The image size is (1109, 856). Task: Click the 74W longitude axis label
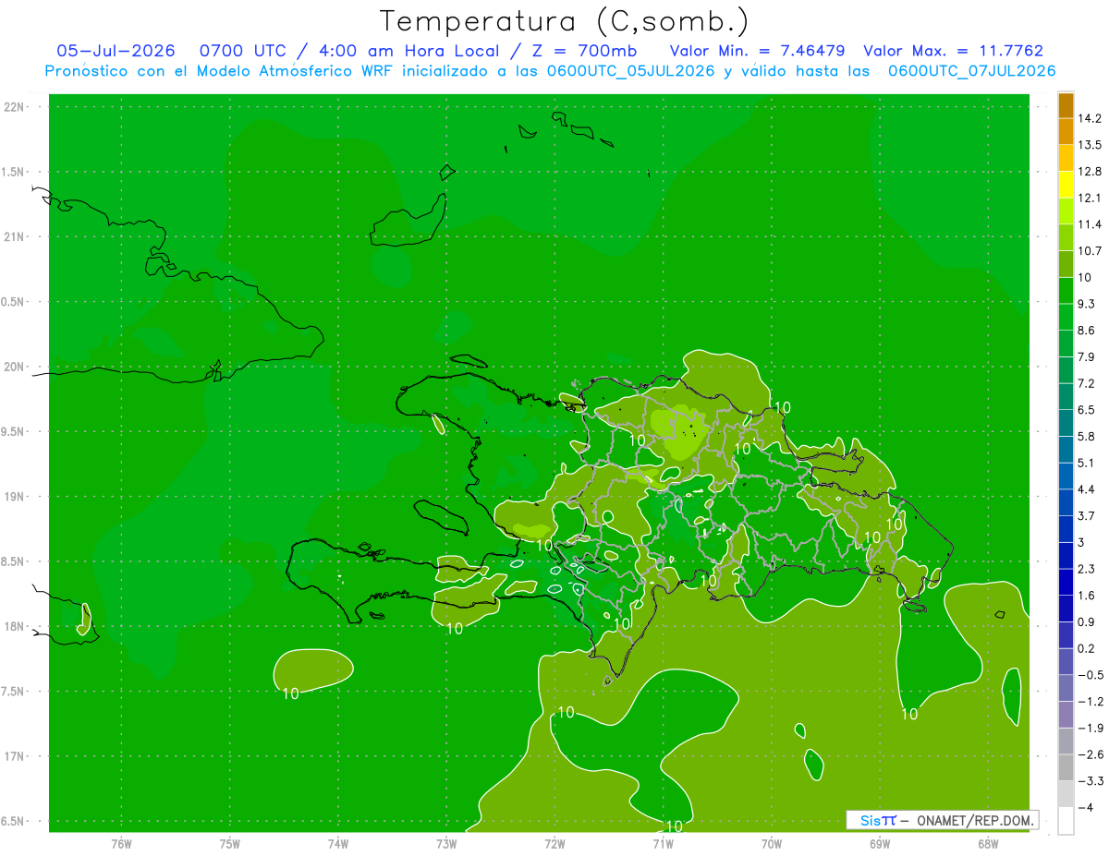(x=338, y=843)
